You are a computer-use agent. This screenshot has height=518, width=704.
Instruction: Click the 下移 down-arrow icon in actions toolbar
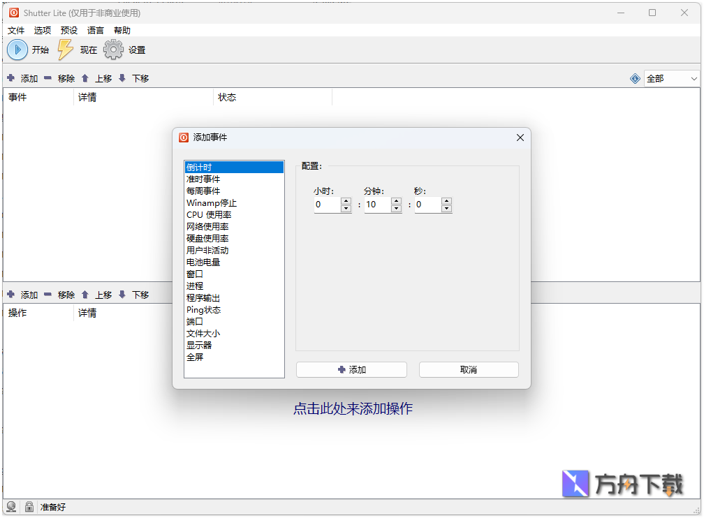tap(122, 294)
